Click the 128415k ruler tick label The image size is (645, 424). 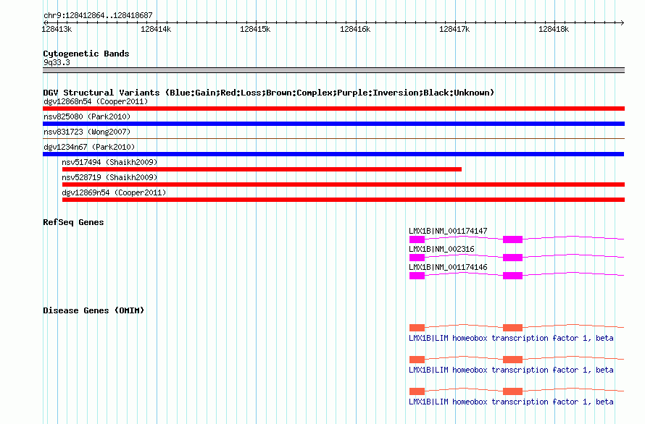[x=255, y=29]
